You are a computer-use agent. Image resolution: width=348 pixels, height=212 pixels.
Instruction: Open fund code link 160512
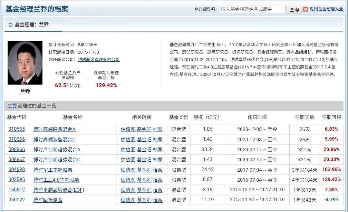pyautogui.click(x=16, y=190)
